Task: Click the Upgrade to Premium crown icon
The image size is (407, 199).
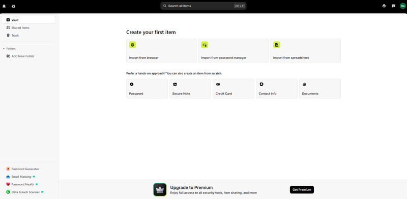Action: click(160, 190)
